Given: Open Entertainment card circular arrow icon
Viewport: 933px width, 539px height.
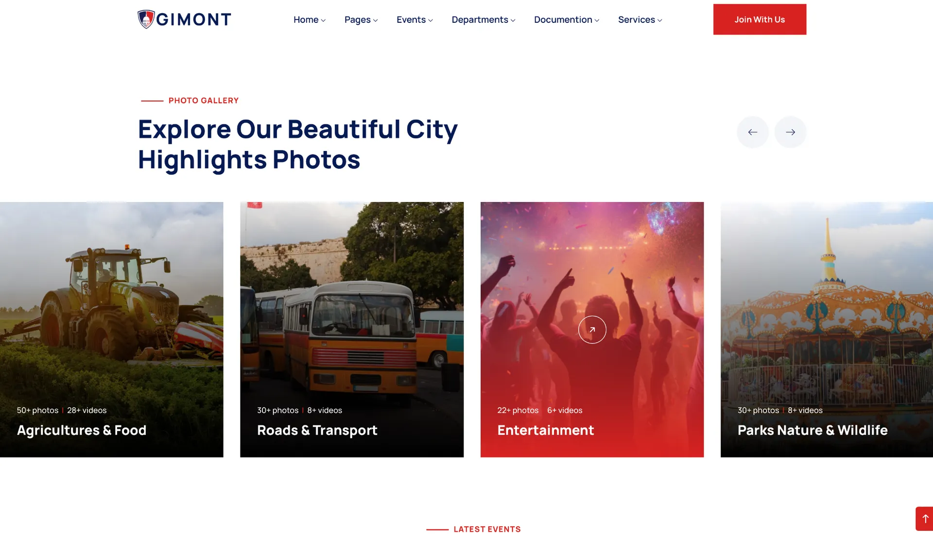Looking at the screenshot, I should 592,330.
